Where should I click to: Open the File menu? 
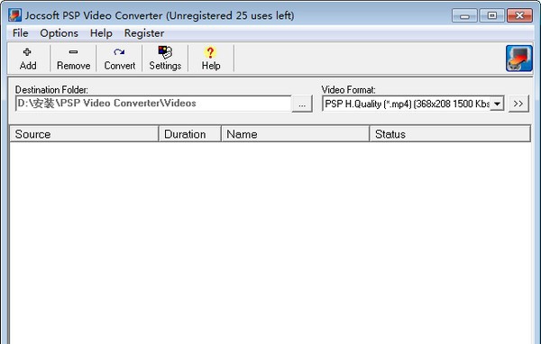tap(21, 33)
